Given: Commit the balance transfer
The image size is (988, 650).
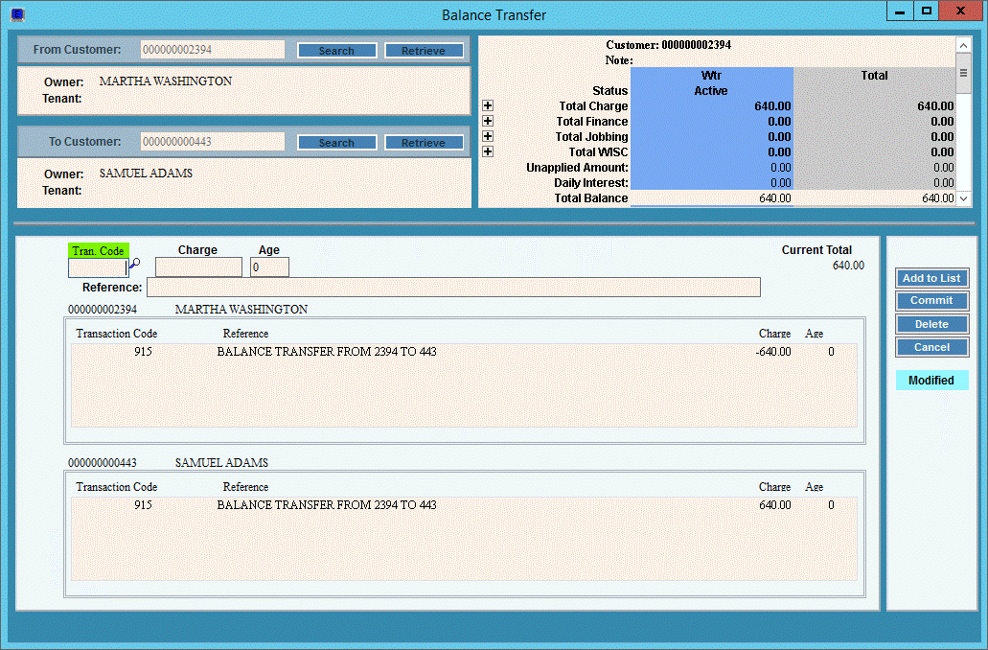Looking at the screenshot, I should (x=931, y=301).
